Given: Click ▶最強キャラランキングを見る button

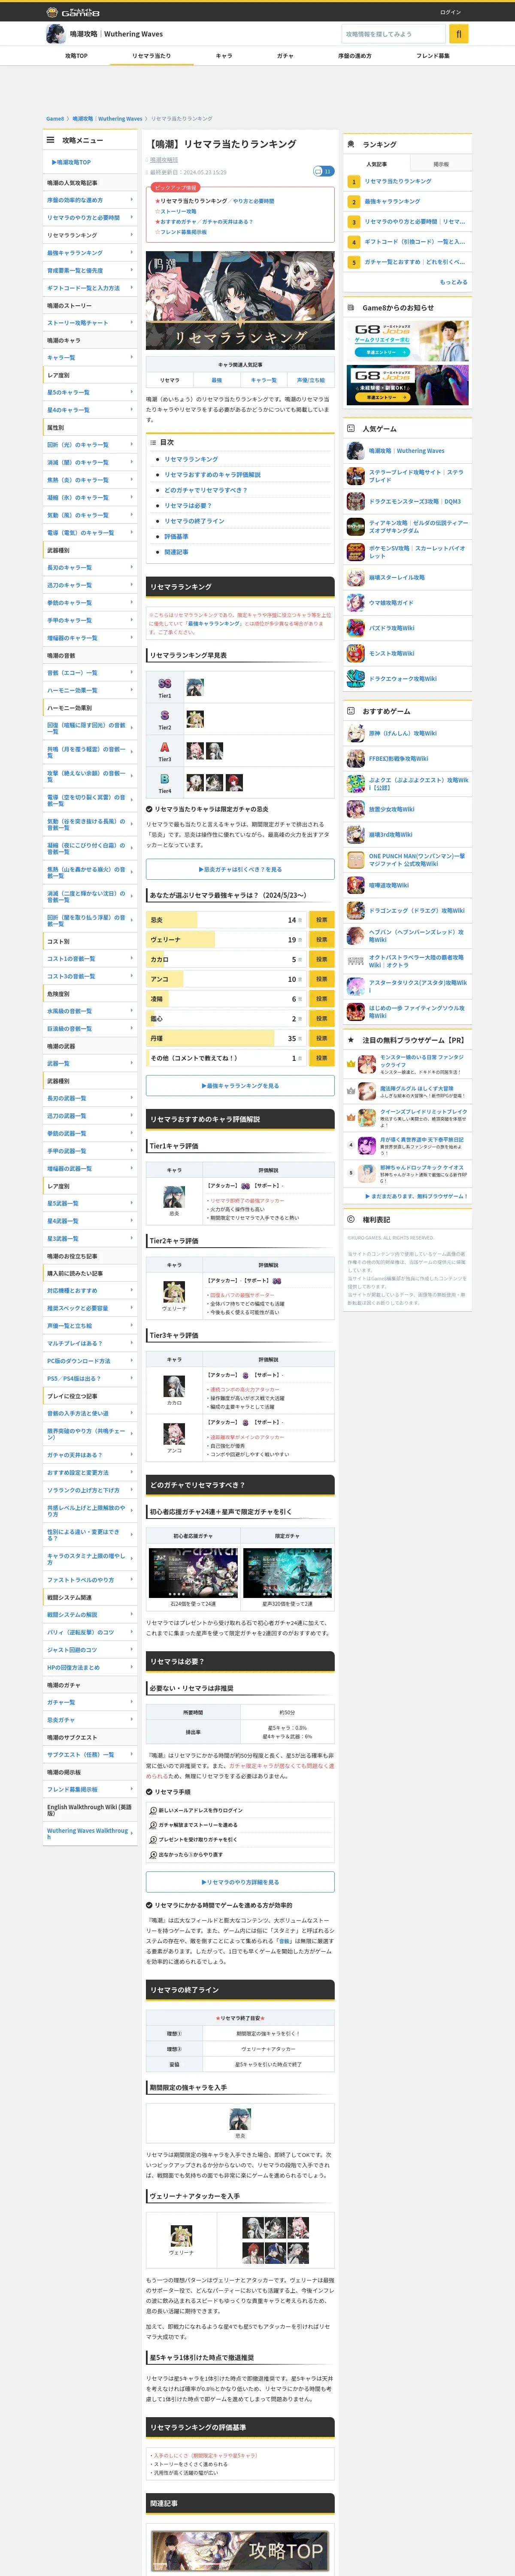Looking at the screenshot, I should tap(240, 1086).
